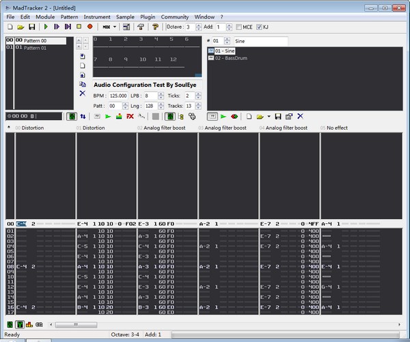Delete the pattern using the blue X icon
Image resolution: width=410 pixels, height=342 pixels.
[x=82, y=93]
